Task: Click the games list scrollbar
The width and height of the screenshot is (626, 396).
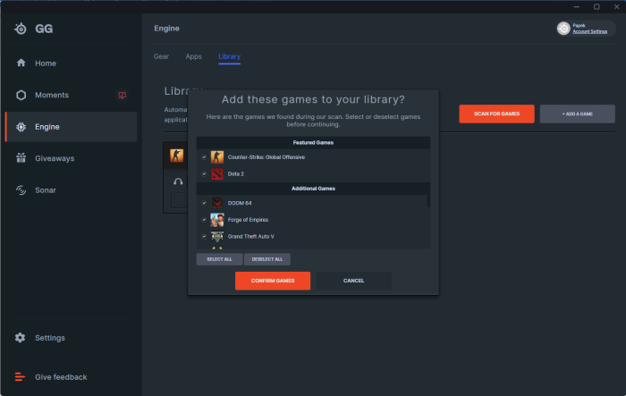Action: 428,201
